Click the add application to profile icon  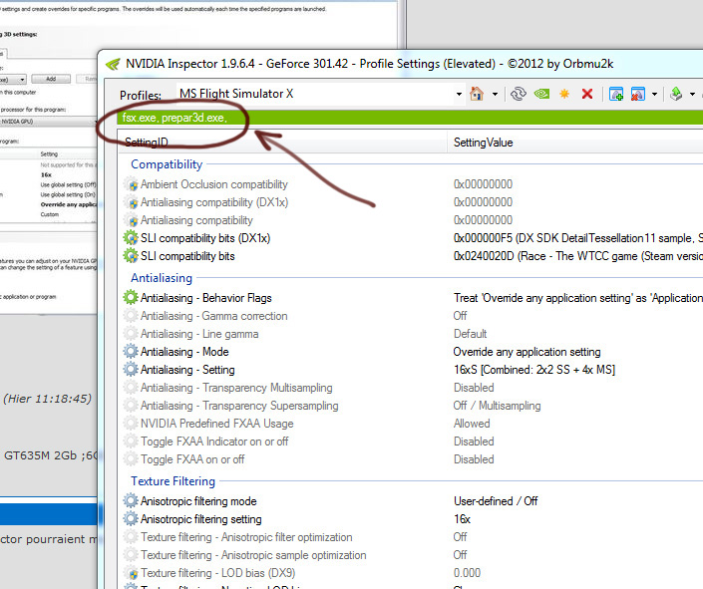[616, 94]
